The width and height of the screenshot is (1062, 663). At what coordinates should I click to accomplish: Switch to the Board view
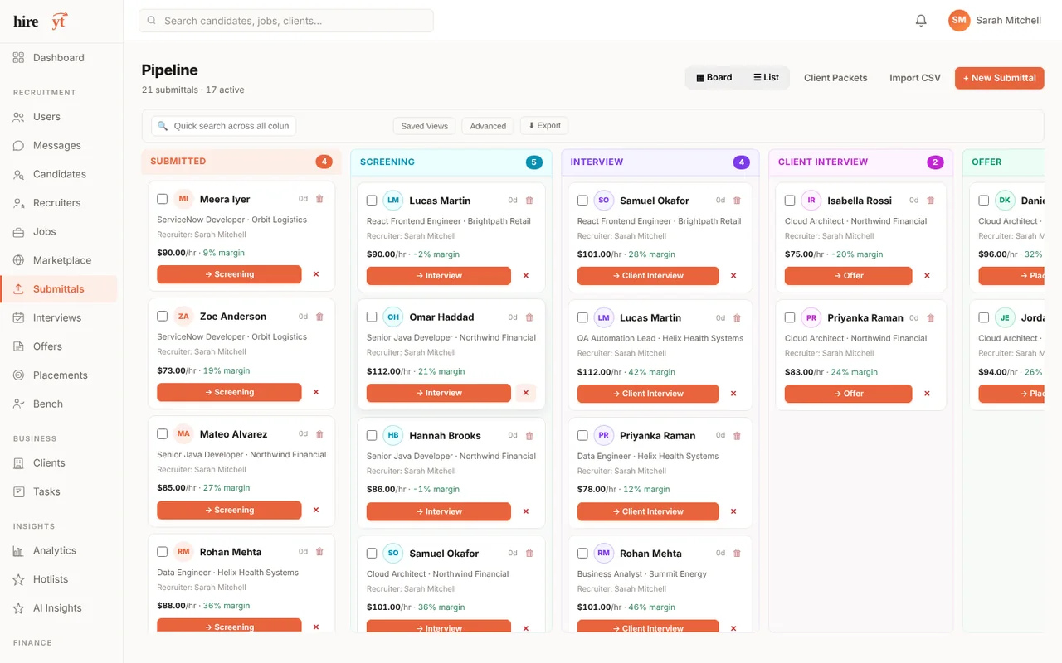click(714, 78)
